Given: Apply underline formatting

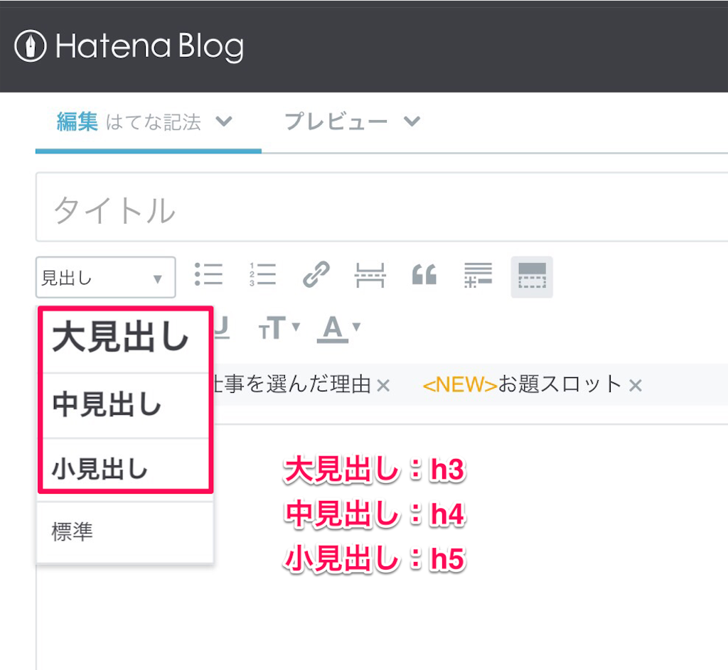Looking at the screenshot, I should [222, 327].
